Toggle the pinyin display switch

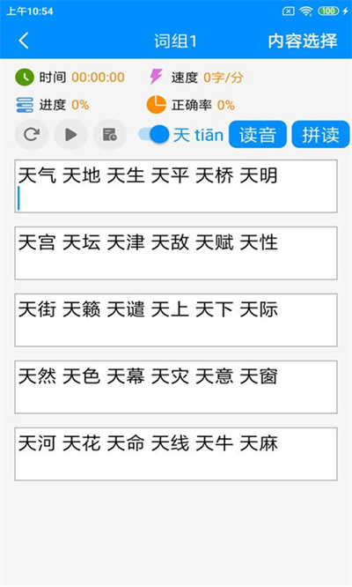(x=154, y=134)
